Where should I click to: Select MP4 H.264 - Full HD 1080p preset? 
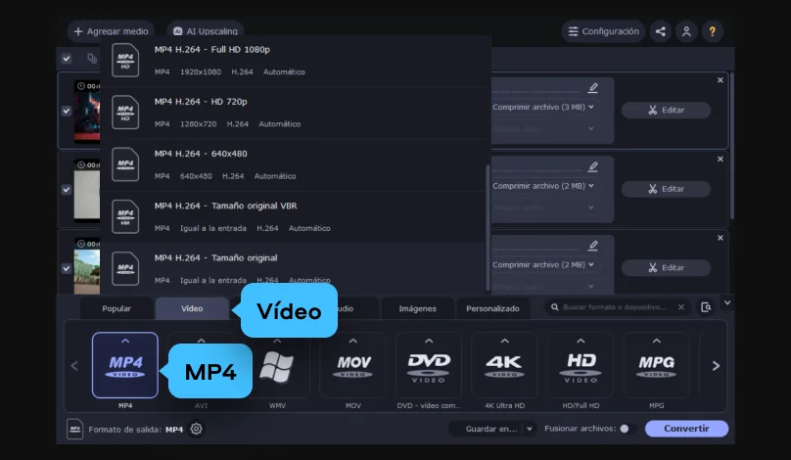pyautogui.click(x=295, y=61)
